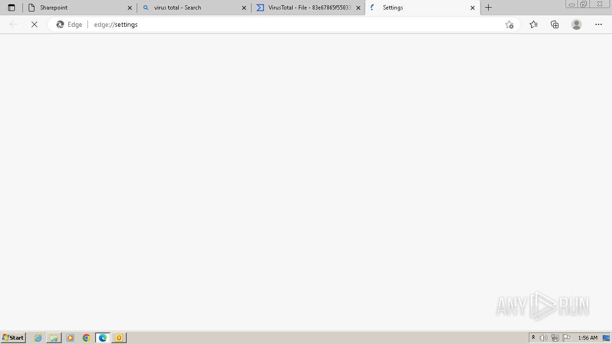Open the Collections panel

click(555, 24)
